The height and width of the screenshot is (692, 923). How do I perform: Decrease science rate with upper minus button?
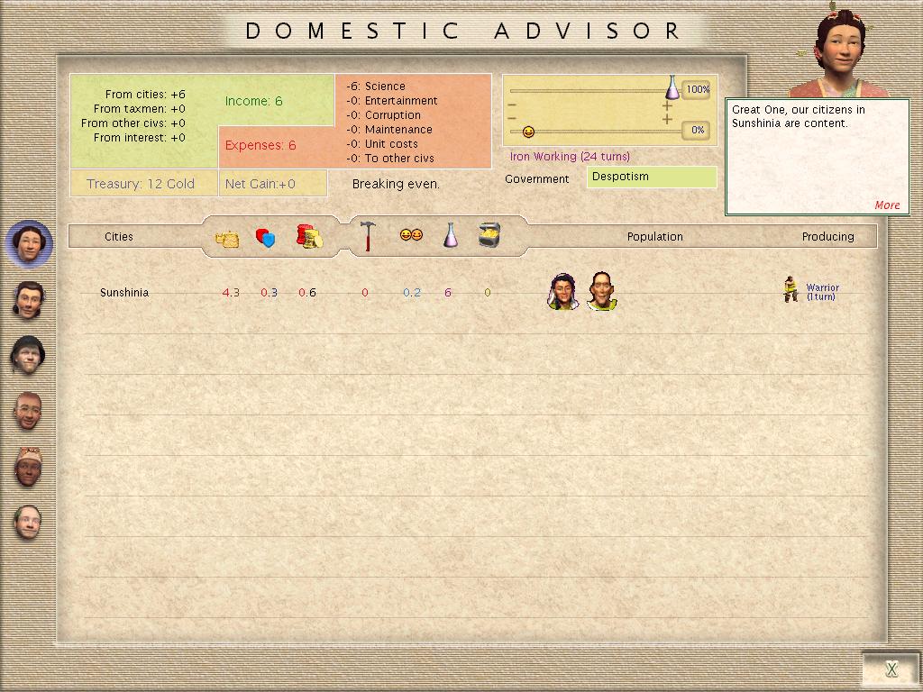coord(512,105)
